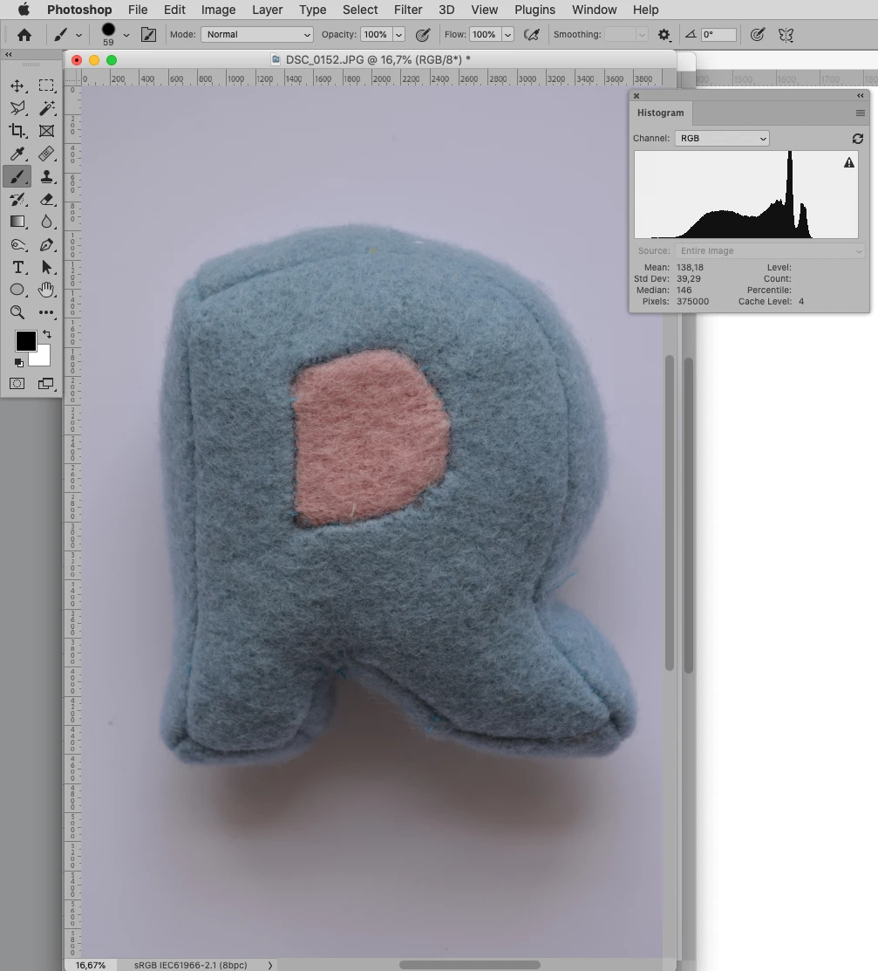
Task: Enable airbrush-style build-up
Action: 532,35
